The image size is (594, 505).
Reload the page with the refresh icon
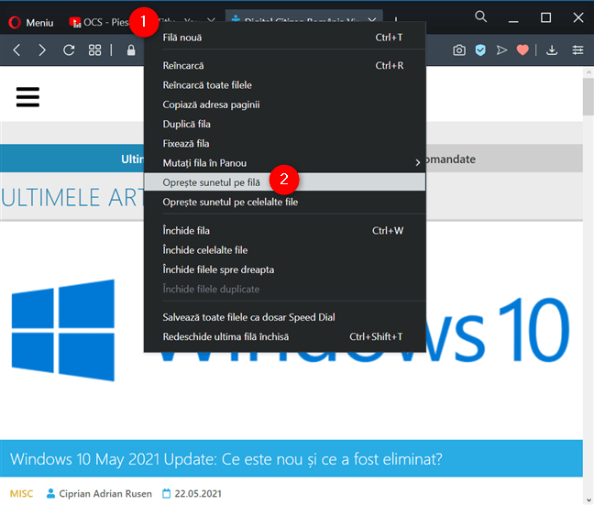[69, 50]
